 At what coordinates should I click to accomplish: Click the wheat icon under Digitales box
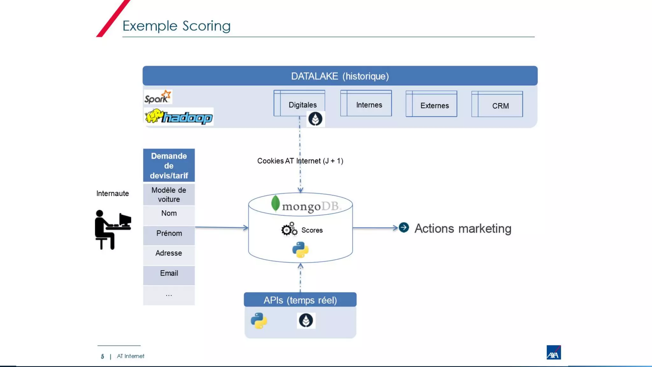point(315,119)
